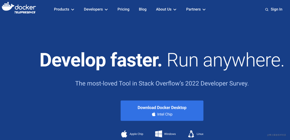
Task: Click Sign In
Action: coord(277,9)
